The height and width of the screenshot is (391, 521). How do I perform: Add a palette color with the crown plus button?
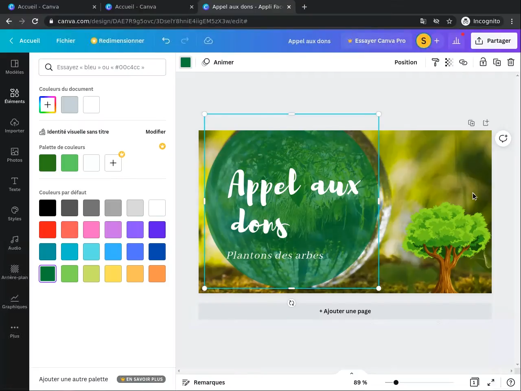113,163
